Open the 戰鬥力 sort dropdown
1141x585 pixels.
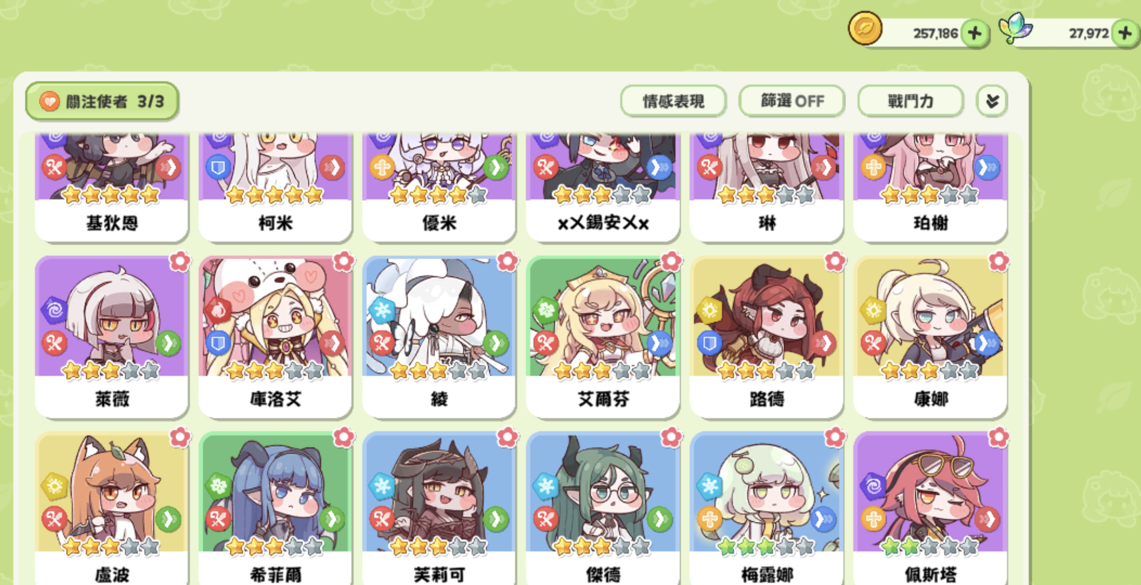(x=911, y=101)
